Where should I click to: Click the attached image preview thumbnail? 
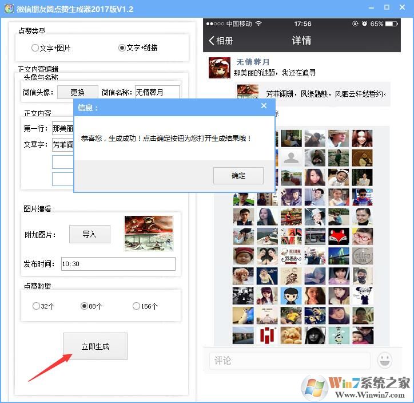[149, 234]
